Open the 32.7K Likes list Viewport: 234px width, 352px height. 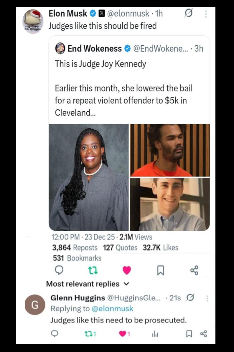(x=161, y=248)
